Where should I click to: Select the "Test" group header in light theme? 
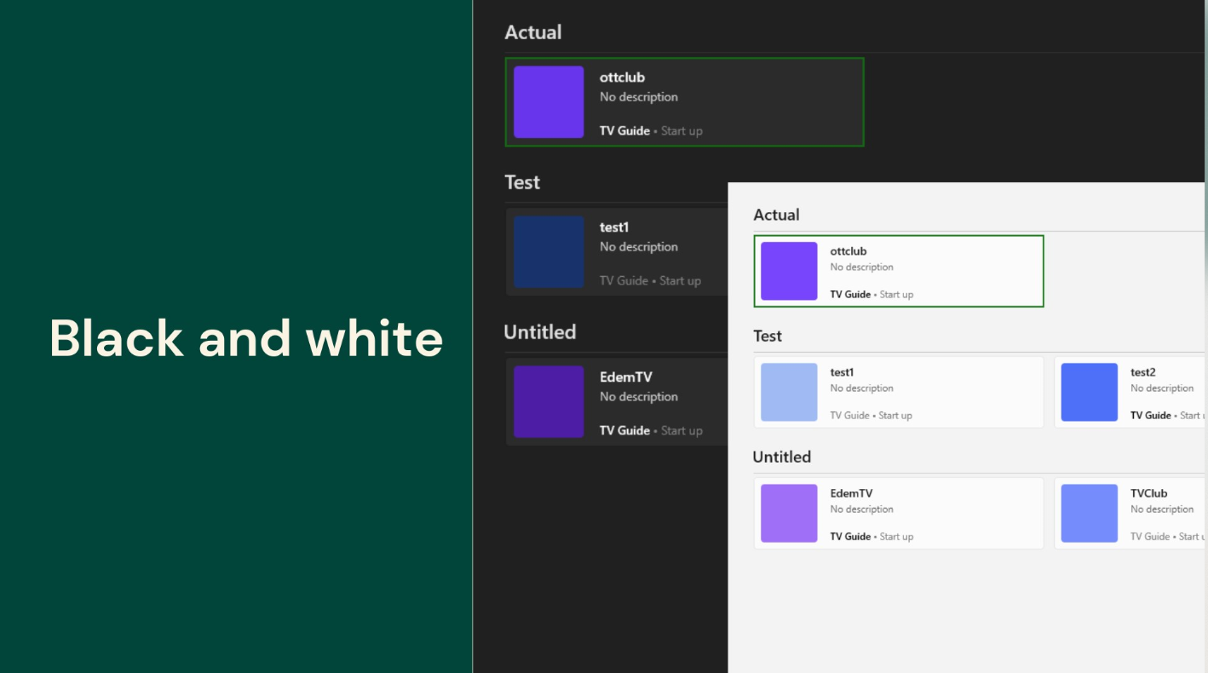[x=768, y=336]
